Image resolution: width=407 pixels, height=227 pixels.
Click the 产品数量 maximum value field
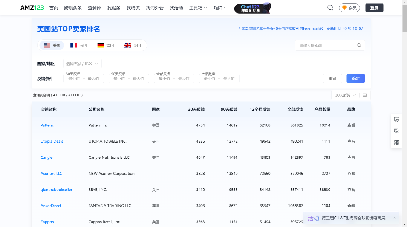click(x=229, y=79)
